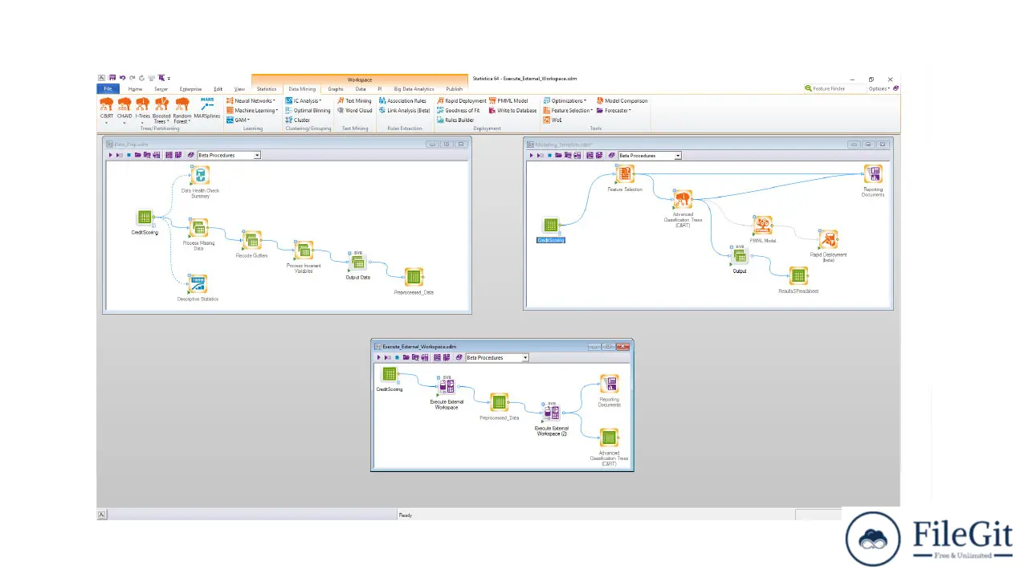Expand the Optimizations dropdown
The height and width of the screenshot is (578, 1028).
567,100
